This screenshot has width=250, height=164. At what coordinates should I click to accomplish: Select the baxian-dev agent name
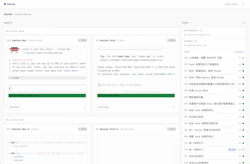click(x=19, y=40)
